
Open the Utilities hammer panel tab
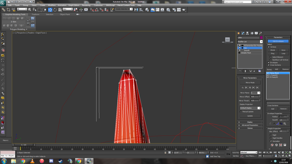[x=260, y=33]
